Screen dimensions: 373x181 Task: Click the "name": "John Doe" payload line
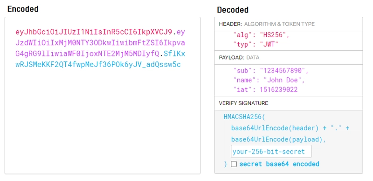click(x=269, y=80)
